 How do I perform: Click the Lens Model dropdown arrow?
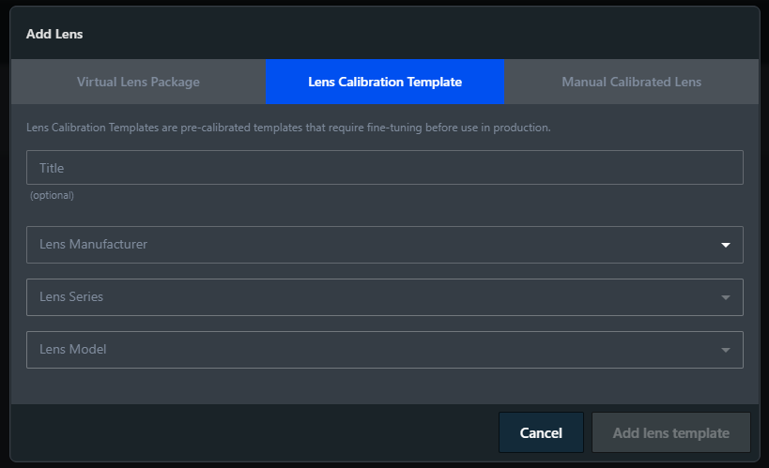coord(725,350)
